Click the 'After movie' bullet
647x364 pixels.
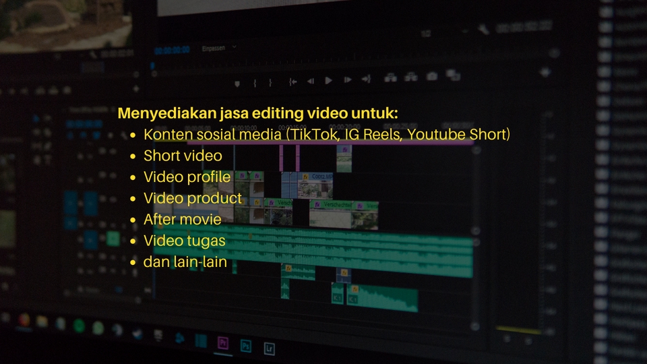coord(183,220)
